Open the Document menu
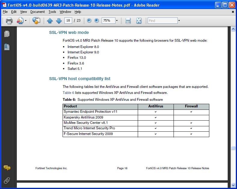The width and height of the screenshot is (237, 189). [x=38, y=12]
